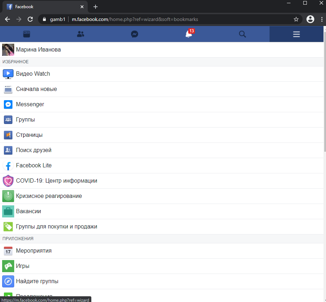Click the Группы icon
The image size is (326, 302).
tap(8, 120)
